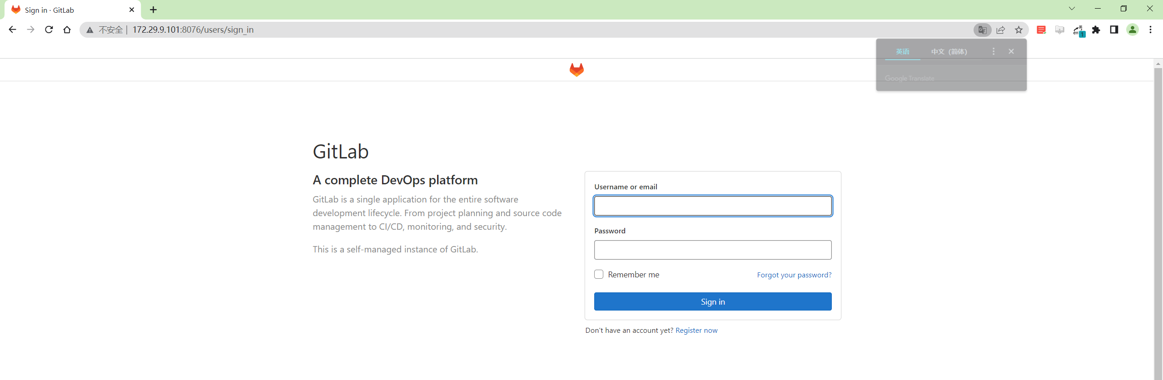Open the Register now link
Screen dimensions: 1163x380
click(696, 330)
